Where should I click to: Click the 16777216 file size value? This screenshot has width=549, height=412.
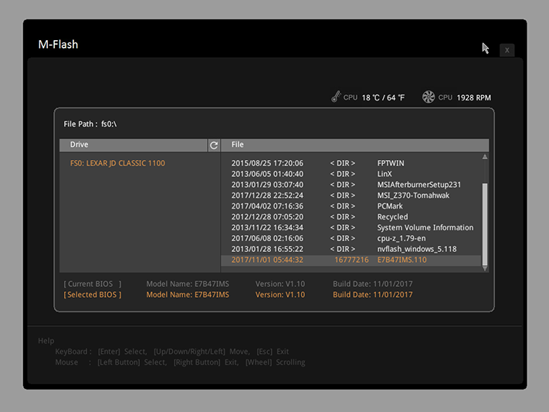[351, 260]
